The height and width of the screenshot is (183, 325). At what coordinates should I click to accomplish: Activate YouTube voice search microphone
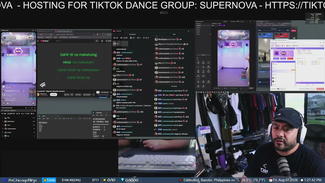102,41
